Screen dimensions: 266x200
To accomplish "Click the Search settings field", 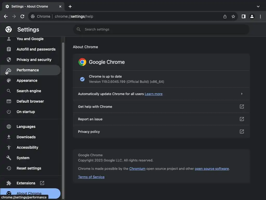I will pos(161,29).
